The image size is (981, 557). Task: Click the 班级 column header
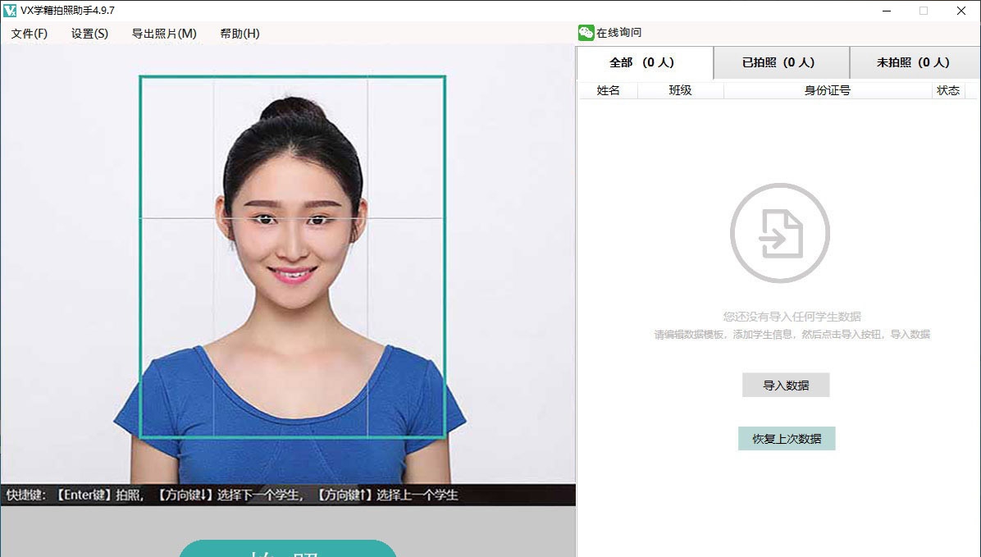[680, 90]
